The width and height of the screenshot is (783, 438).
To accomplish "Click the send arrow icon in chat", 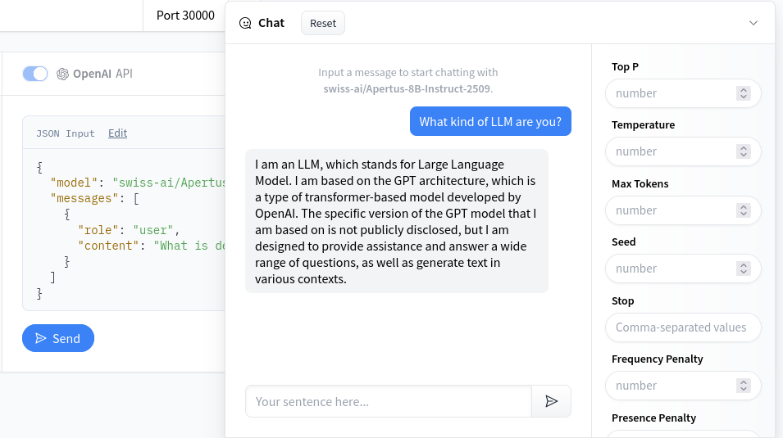I will pos(552,401).
